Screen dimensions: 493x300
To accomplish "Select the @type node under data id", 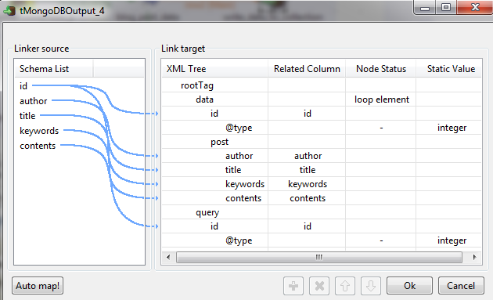I will (239, 128).
